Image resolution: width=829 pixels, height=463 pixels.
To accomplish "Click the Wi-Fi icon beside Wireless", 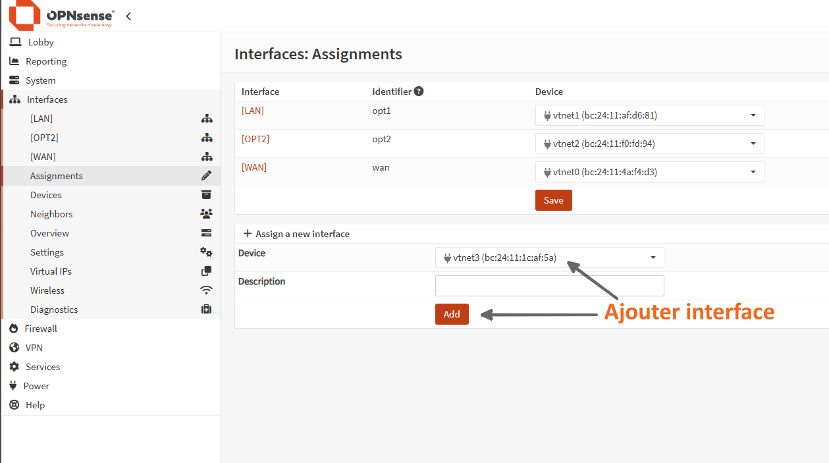I will (207, 290).
